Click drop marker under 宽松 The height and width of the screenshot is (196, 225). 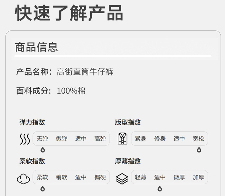pyautogui.click(x=199, y=150)
